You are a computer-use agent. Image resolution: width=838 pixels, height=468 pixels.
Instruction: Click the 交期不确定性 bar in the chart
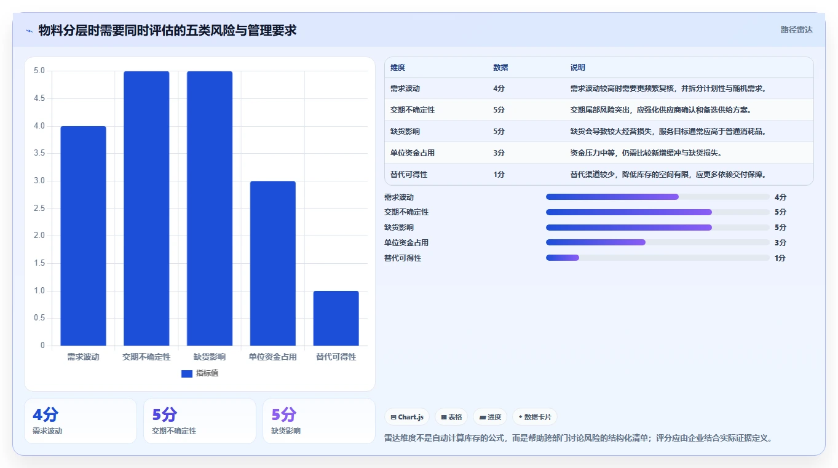146,208
